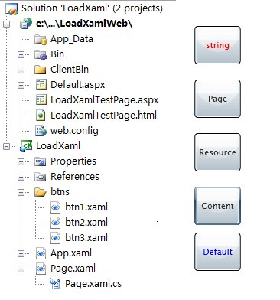
Task: Click the open btns folder icon
Action: click(x=41, y=192)
